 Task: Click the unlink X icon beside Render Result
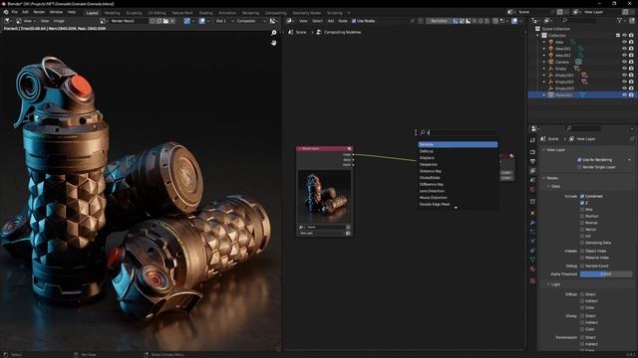(x=172, y=21)
